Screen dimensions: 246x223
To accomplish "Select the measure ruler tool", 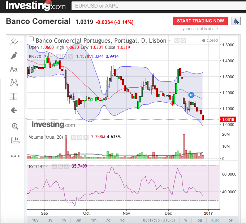I will [15, 140].
